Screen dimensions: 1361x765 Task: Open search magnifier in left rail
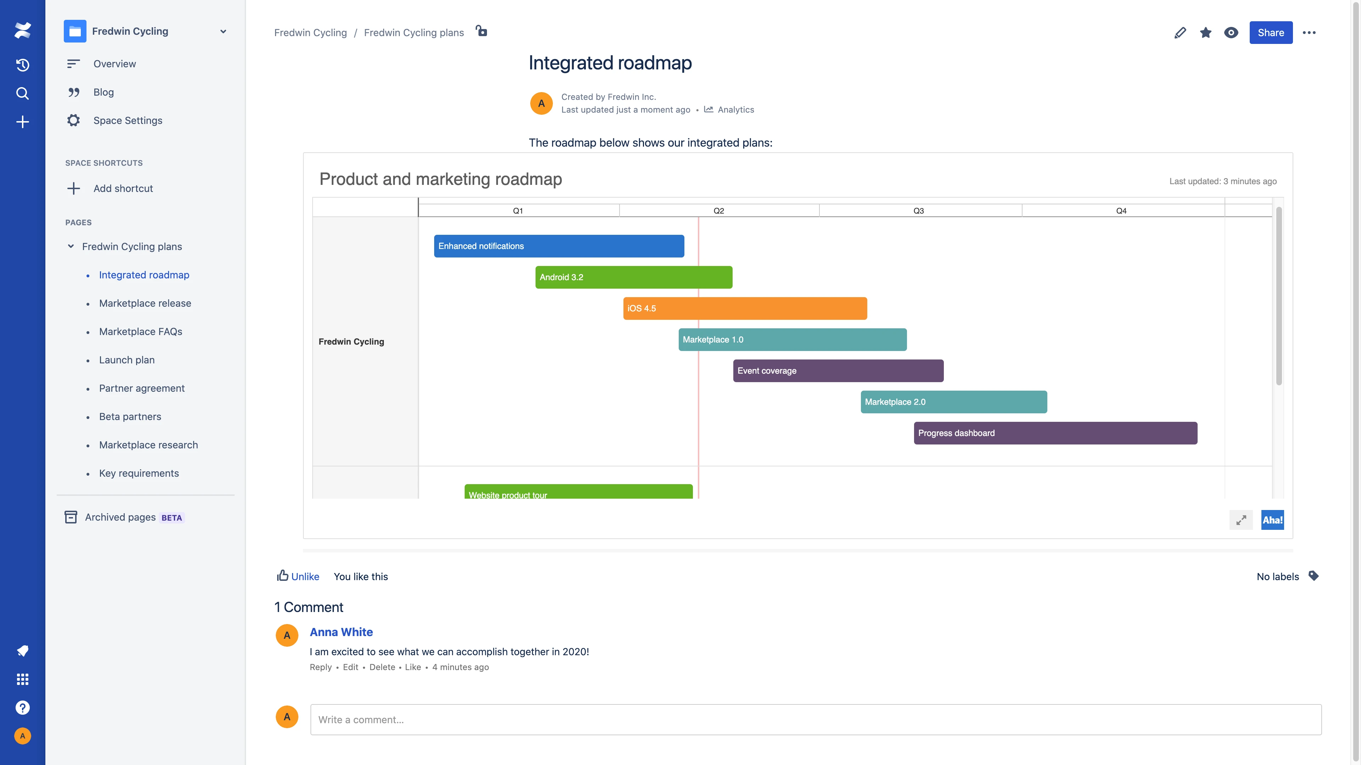click(x=22, y=93)
